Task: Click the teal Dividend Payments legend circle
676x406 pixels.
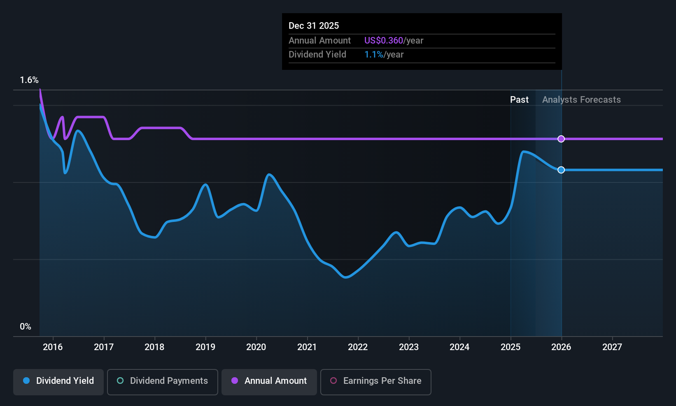Action: point(120,381)
